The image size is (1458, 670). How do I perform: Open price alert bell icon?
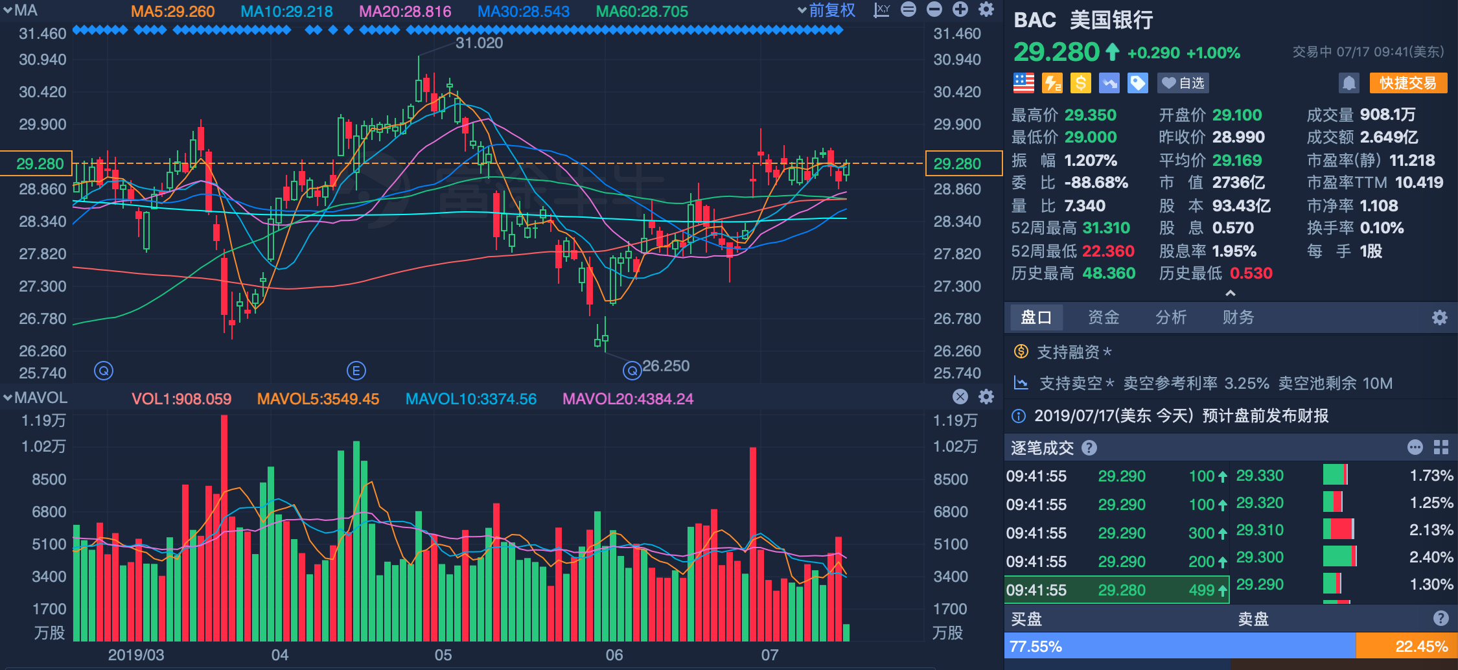coord(1349,83)
